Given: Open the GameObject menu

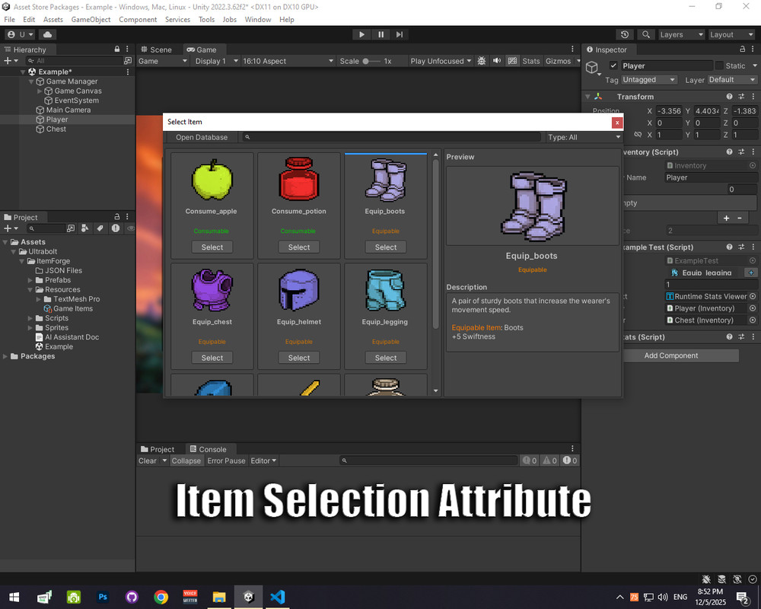Looking at the screenshot, I should point(90,19).
